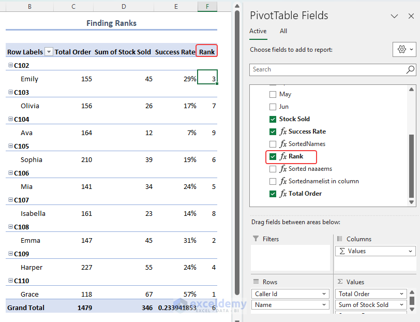Select the Active tab
This screenshot has width=420, height=322.
[x=258, y=31]
